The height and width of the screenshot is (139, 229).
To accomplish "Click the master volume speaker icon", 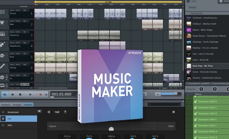I will 158,94.
